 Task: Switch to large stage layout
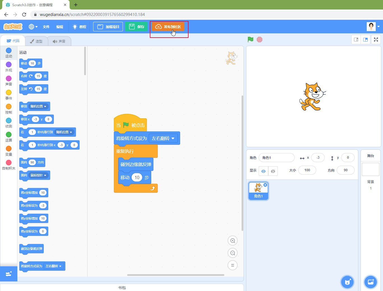(365, 40)
